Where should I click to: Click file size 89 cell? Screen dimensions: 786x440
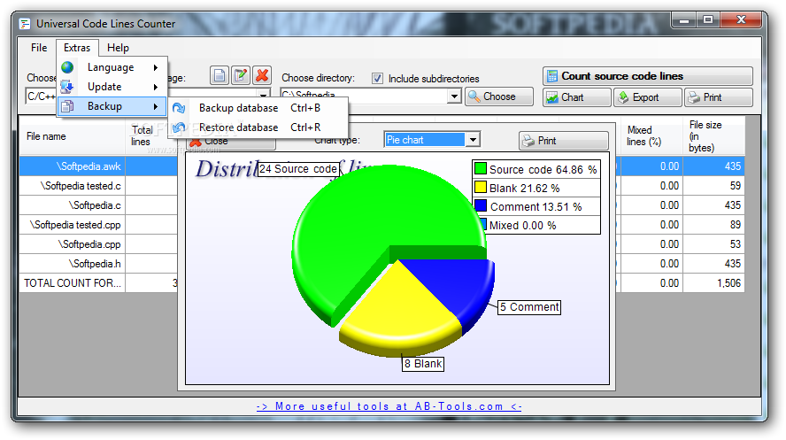(713, 225)
